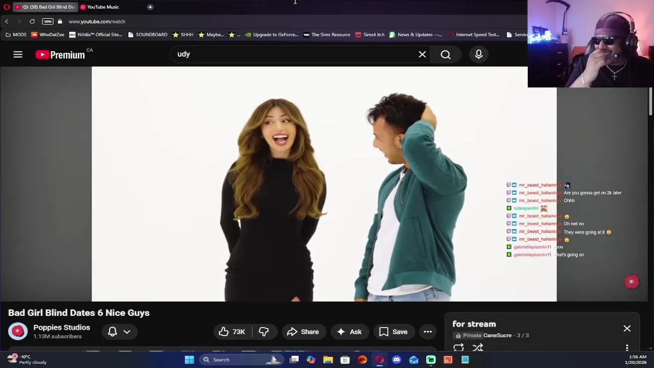
Task: Open the weather widget showing -10°C
Action: pyautogui.click(x=27, y=359)
